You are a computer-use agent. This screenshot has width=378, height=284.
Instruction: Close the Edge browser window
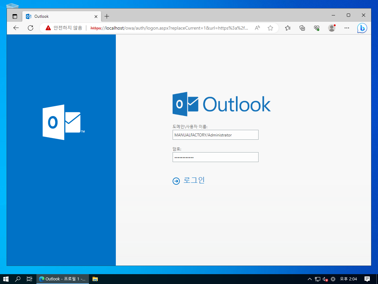pyautogui.click(x=364, y=15)
